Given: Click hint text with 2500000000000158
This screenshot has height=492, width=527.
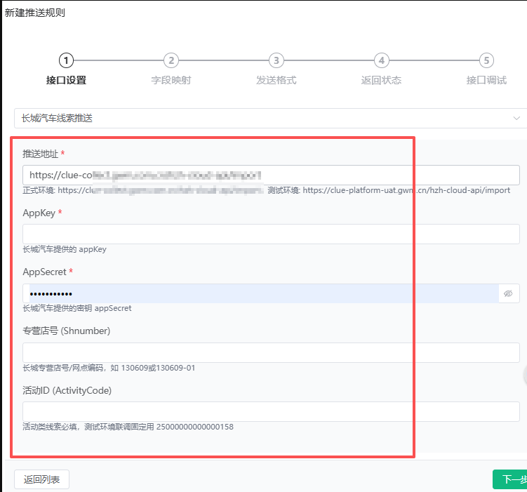Looking at the screenshot, I should point(128,427).
